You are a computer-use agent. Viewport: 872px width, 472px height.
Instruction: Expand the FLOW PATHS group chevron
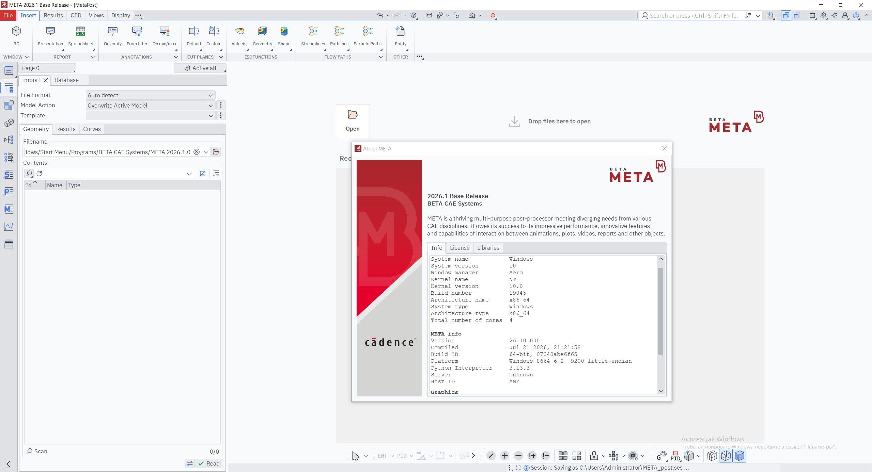pyautogui.click(x=381, y=57)
